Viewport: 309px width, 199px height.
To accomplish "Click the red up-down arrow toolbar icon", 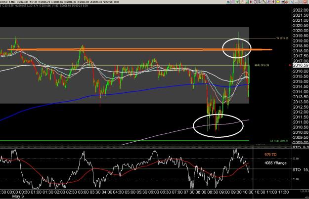I will 273,2.
